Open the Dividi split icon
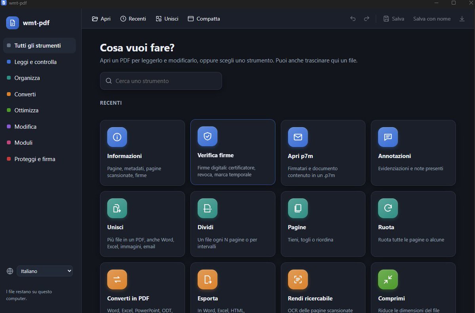 click(x=207, y=208)
